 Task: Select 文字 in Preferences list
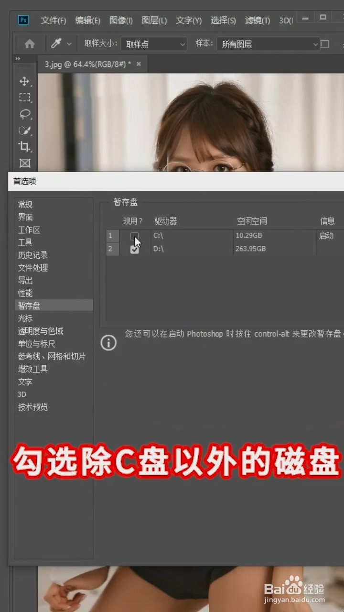tap(25, 382)
